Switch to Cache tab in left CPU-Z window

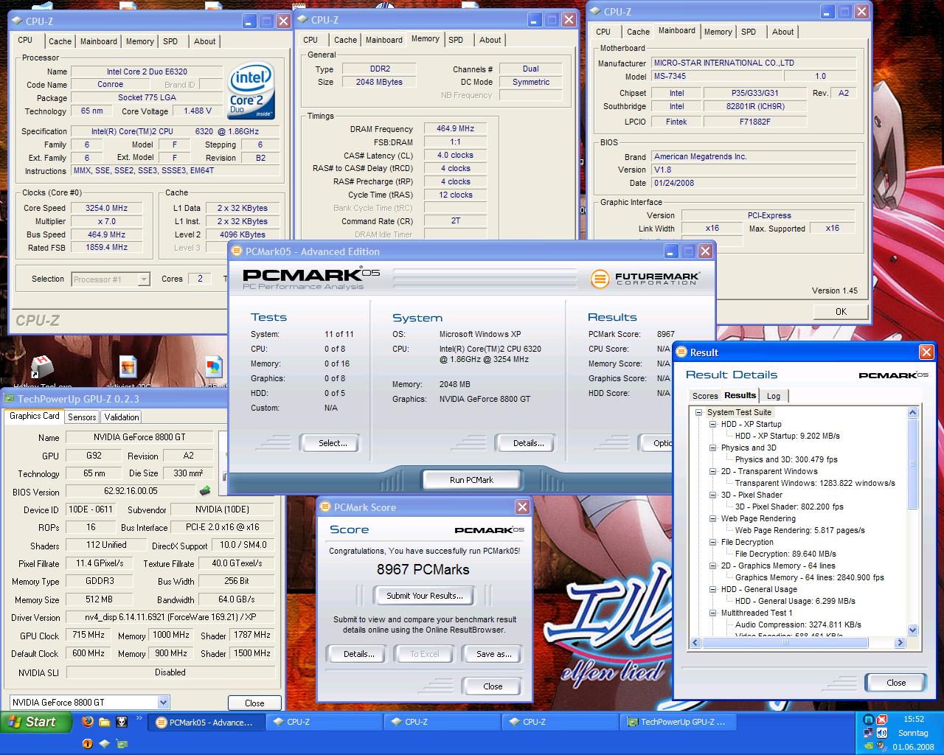[x=60, y=41]
